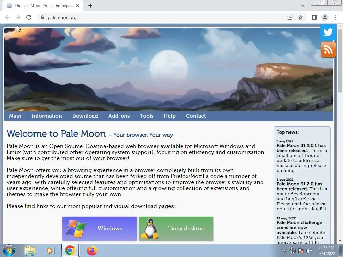Click the 13 may 2022 news date
Image resolution: width=343 pixels, height=257 pixels.
286,218
